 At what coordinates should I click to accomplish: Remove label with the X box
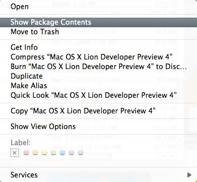[x=15, y=153]
